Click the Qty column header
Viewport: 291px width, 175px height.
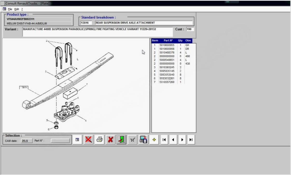click(x=180, y=41)
